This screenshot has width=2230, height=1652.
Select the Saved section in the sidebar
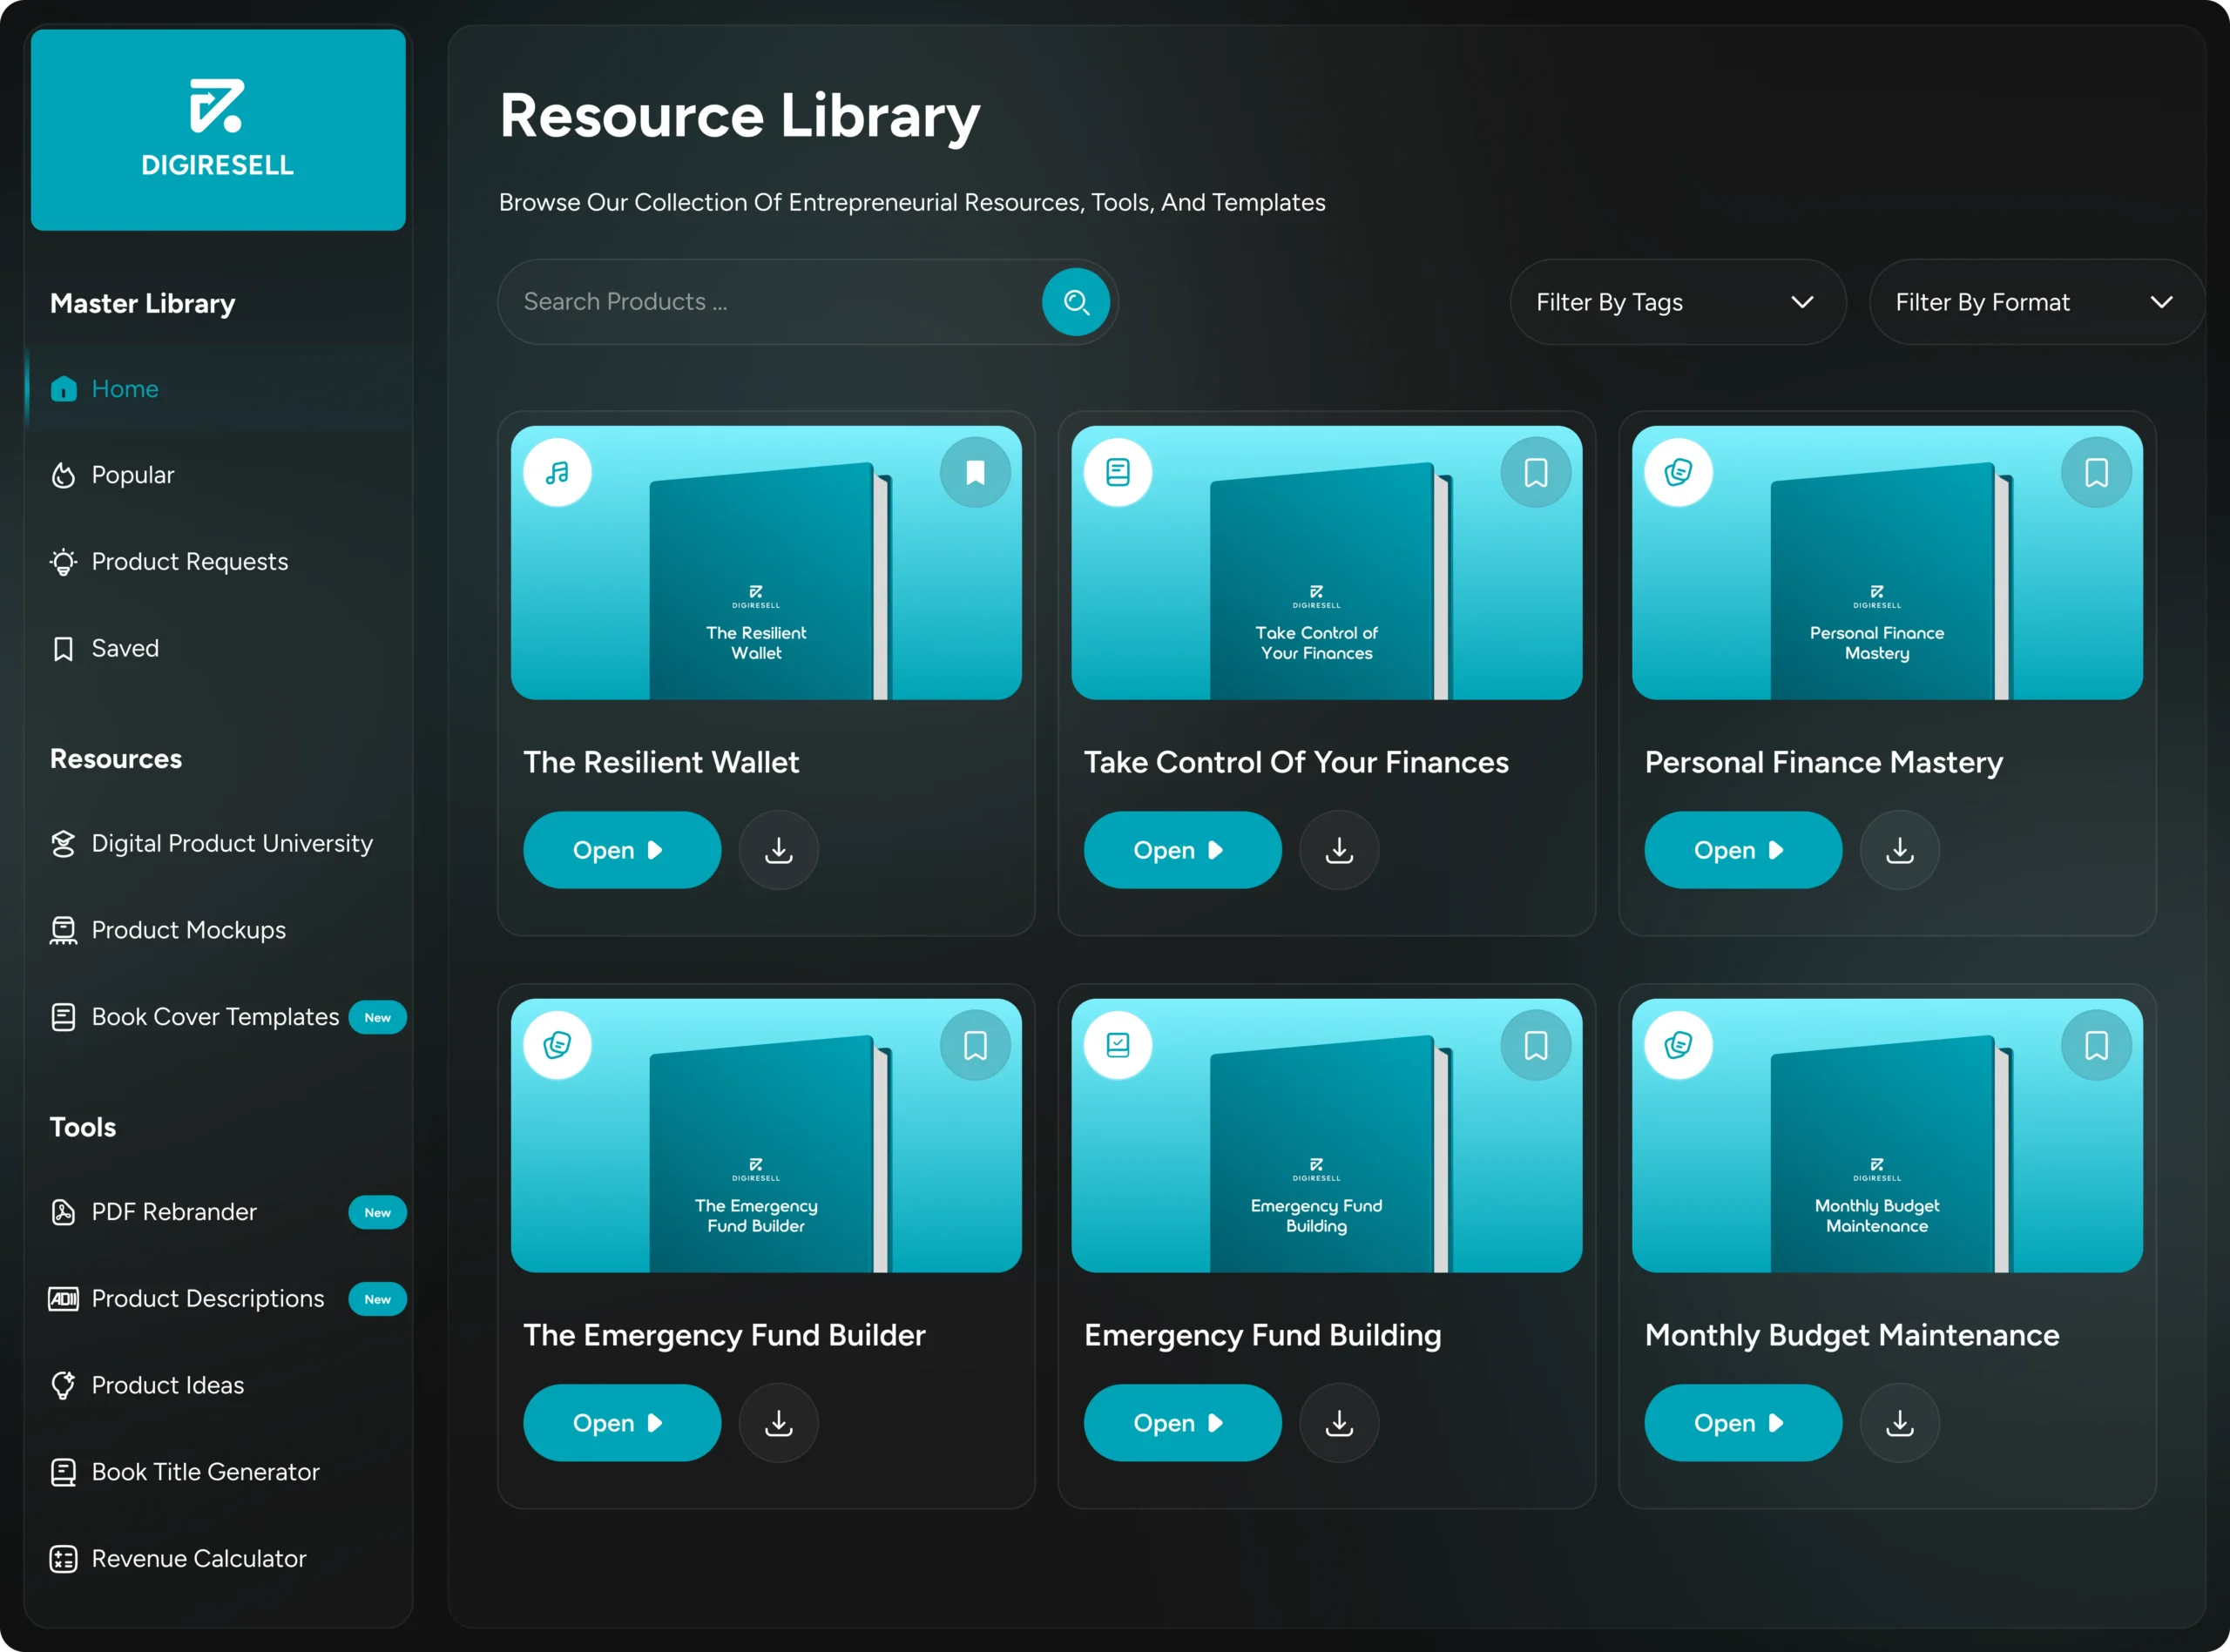pos(124,647)
